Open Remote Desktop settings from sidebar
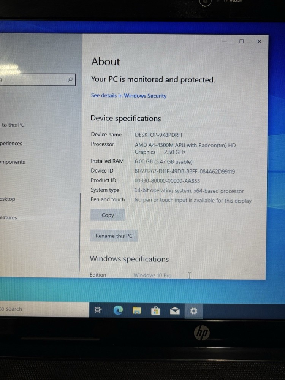The image size is (285, 380). tap(8, 199)
